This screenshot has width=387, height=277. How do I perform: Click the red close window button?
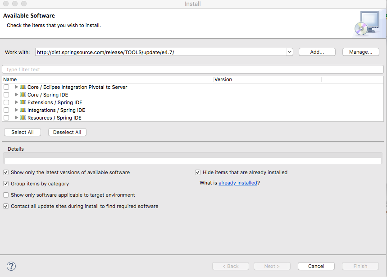click(x=6, y=4)
